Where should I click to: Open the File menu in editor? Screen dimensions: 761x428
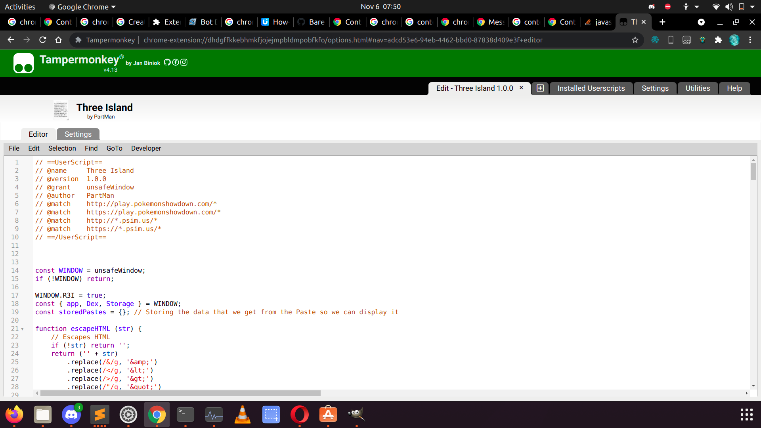[14, 148]
